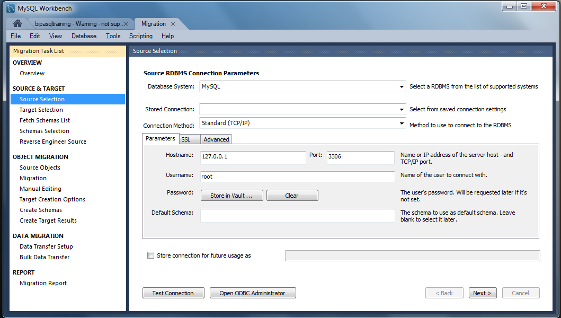Open the Home screen tab icon
Viewport: 561px width, 318px height.
[x=17, y=23]
